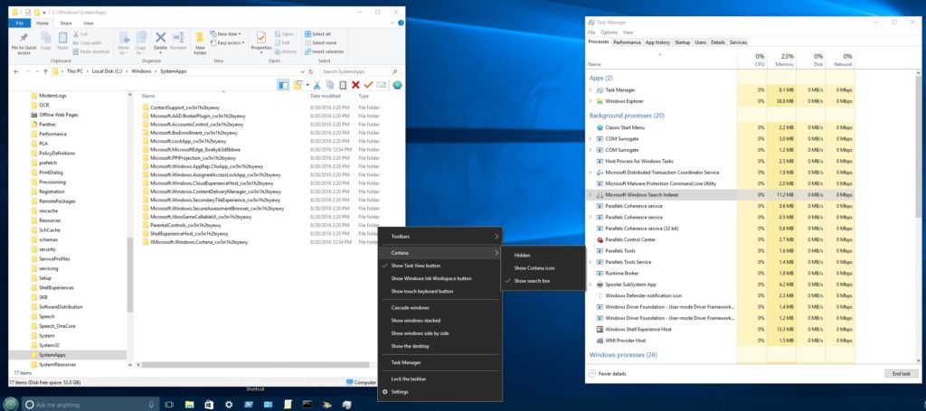Expand the Windows Explorer process row
This screenshot has width=926, height=411.
(591, 101)
